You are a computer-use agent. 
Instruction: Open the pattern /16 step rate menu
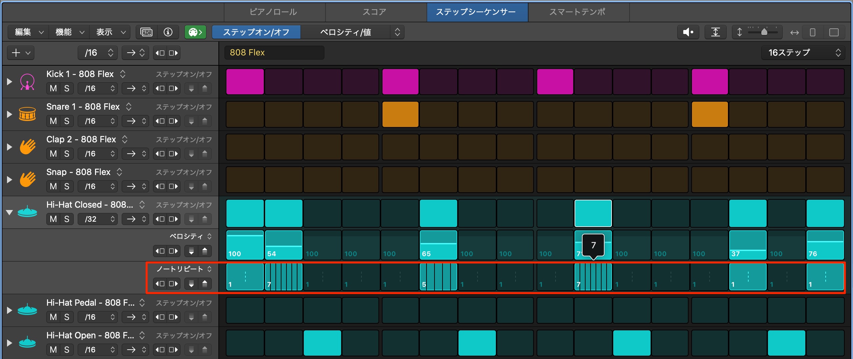coord(98,53)
